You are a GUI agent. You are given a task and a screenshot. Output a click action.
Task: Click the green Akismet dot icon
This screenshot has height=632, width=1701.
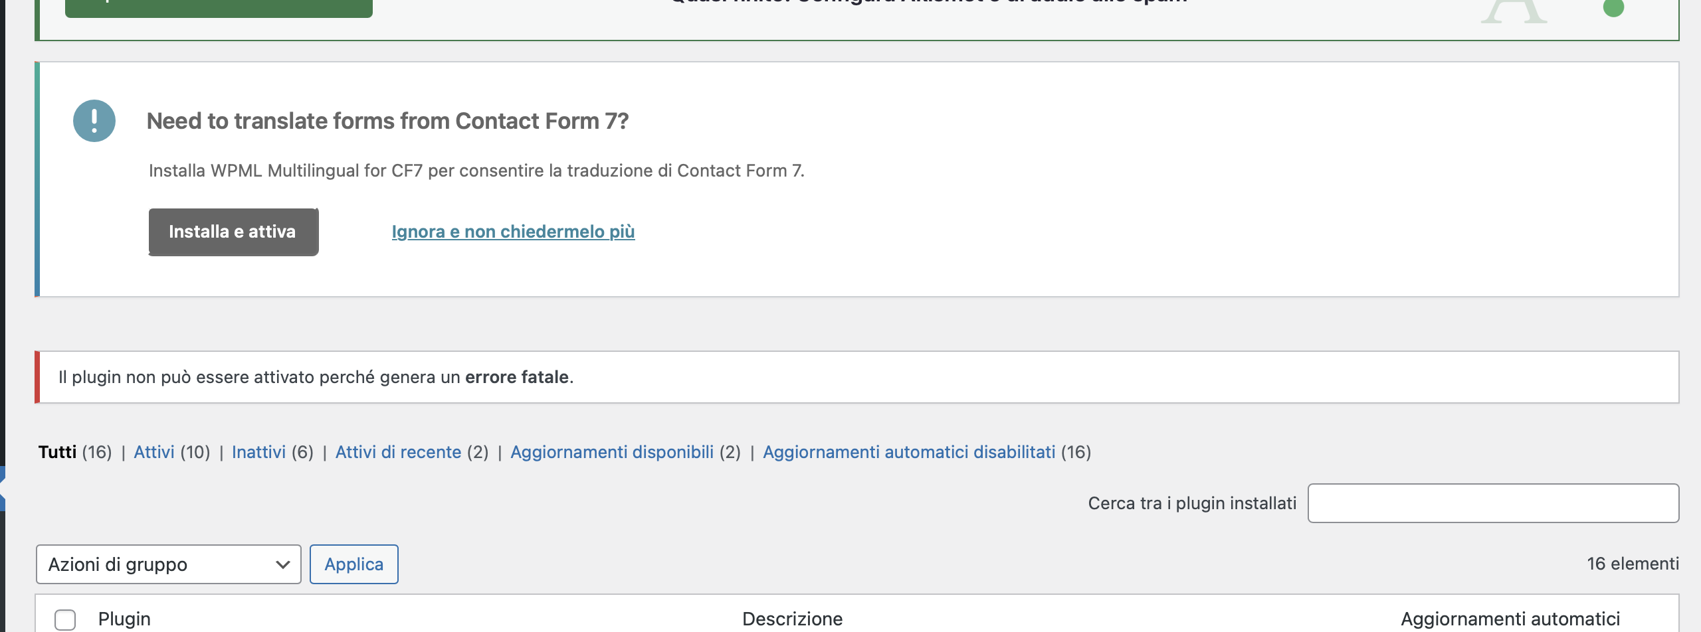(x=1613, y=7)
